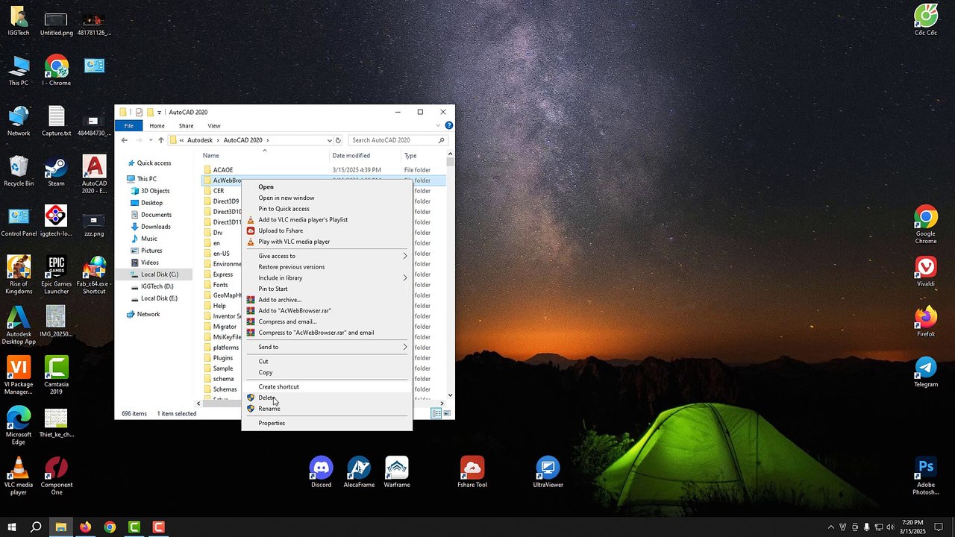Toggle Properties checkmark in quick access toolbar
This screenshot has height=537, width=955.
coord(139,113)
